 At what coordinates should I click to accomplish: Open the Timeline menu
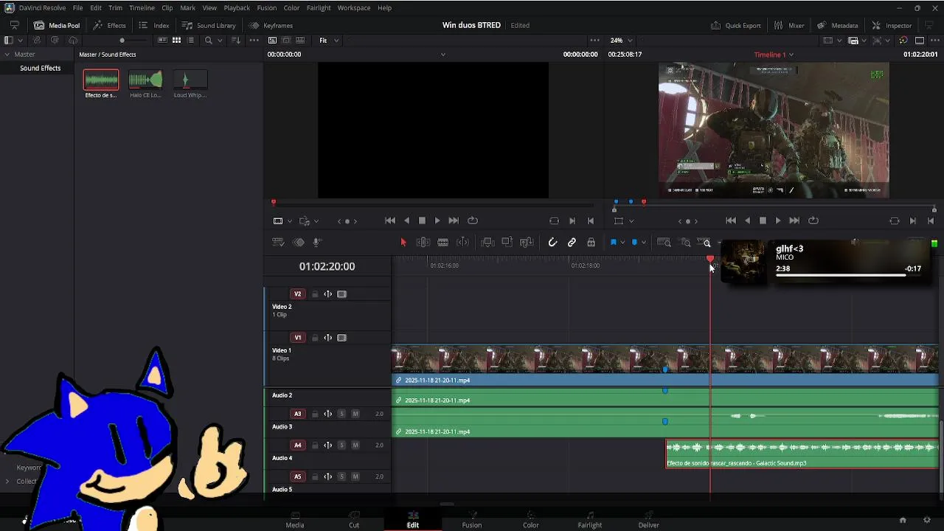pos(142,7)
